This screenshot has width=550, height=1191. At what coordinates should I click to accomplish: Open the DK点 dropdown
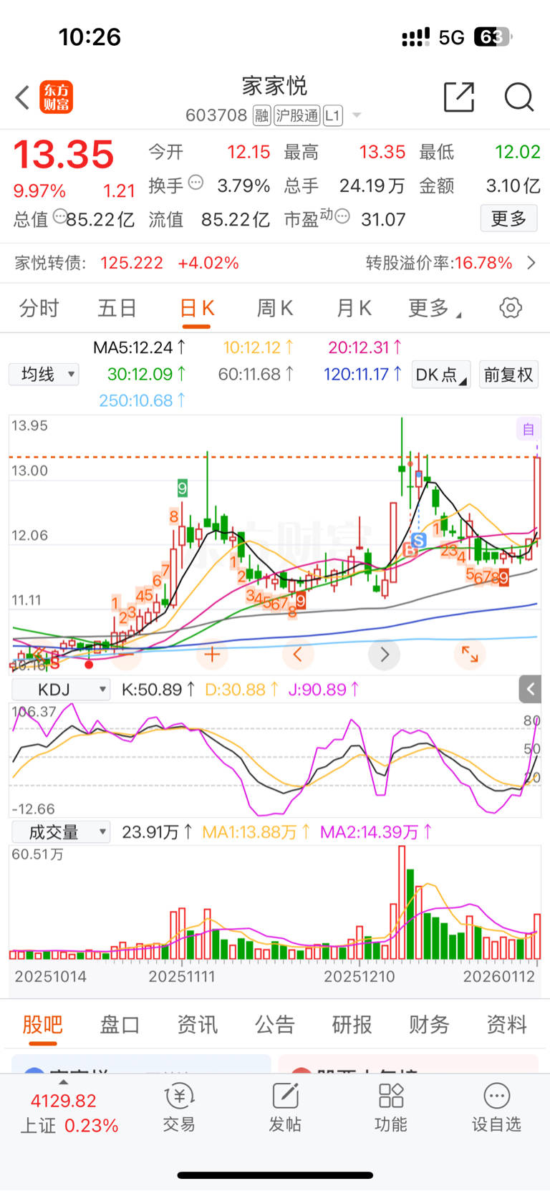(440, 375)
